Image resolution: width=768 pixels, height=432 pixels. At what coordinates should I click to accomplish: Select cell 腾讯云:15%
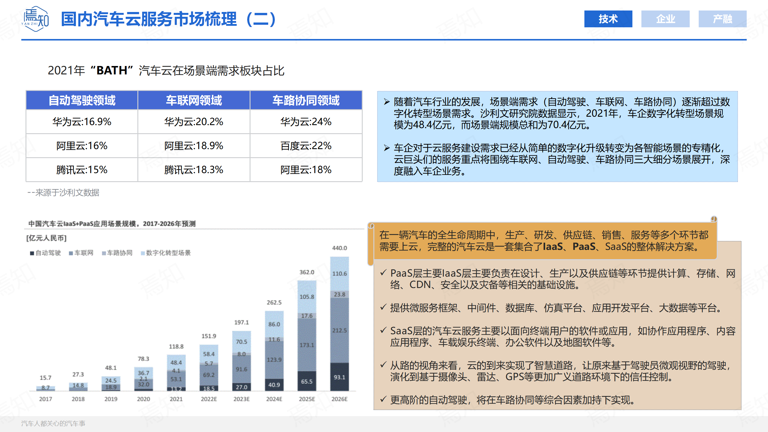pyautogui.click(x=82, y=170)
